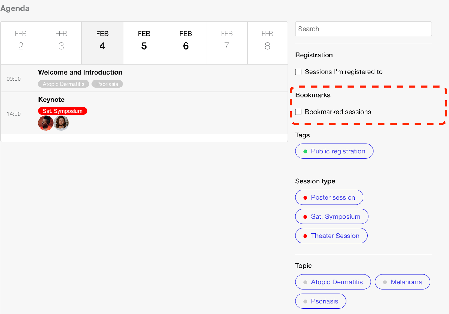Click the Agenda page heading
Viewport: 449px width, 314px height.
click(15, 8)
